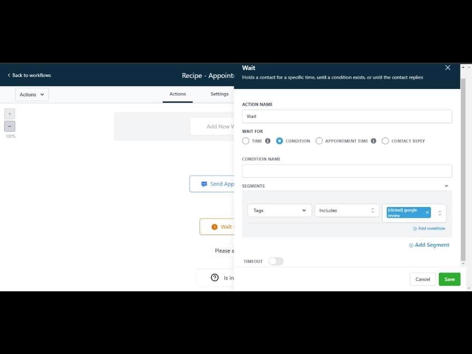Select the Appointment Time radio option
472x354 pixels.
(319, 141)
